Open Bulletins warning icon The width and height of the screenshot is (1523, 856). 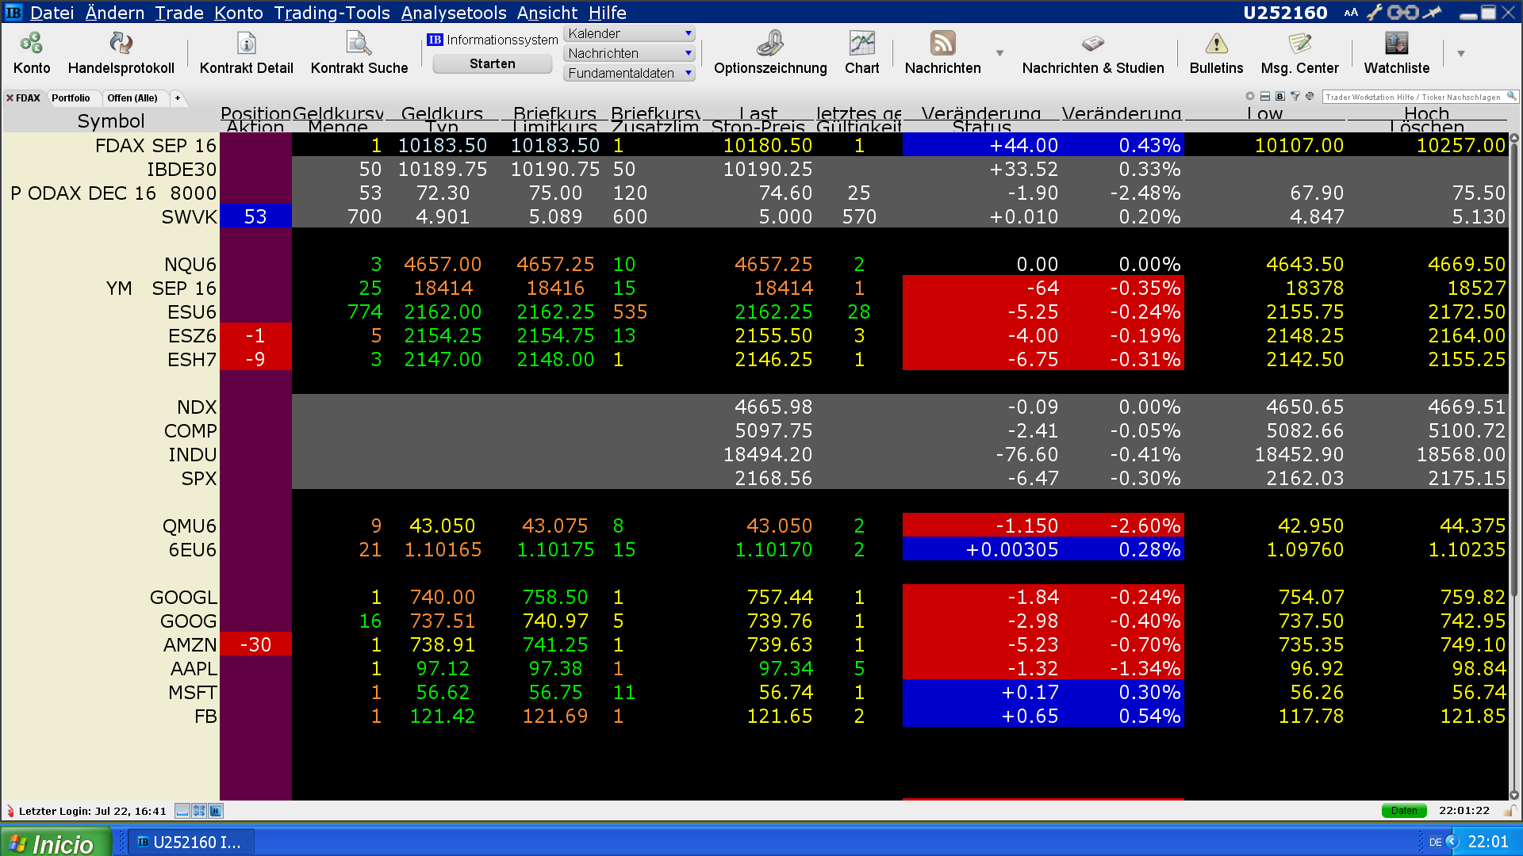pos(1216,44)
